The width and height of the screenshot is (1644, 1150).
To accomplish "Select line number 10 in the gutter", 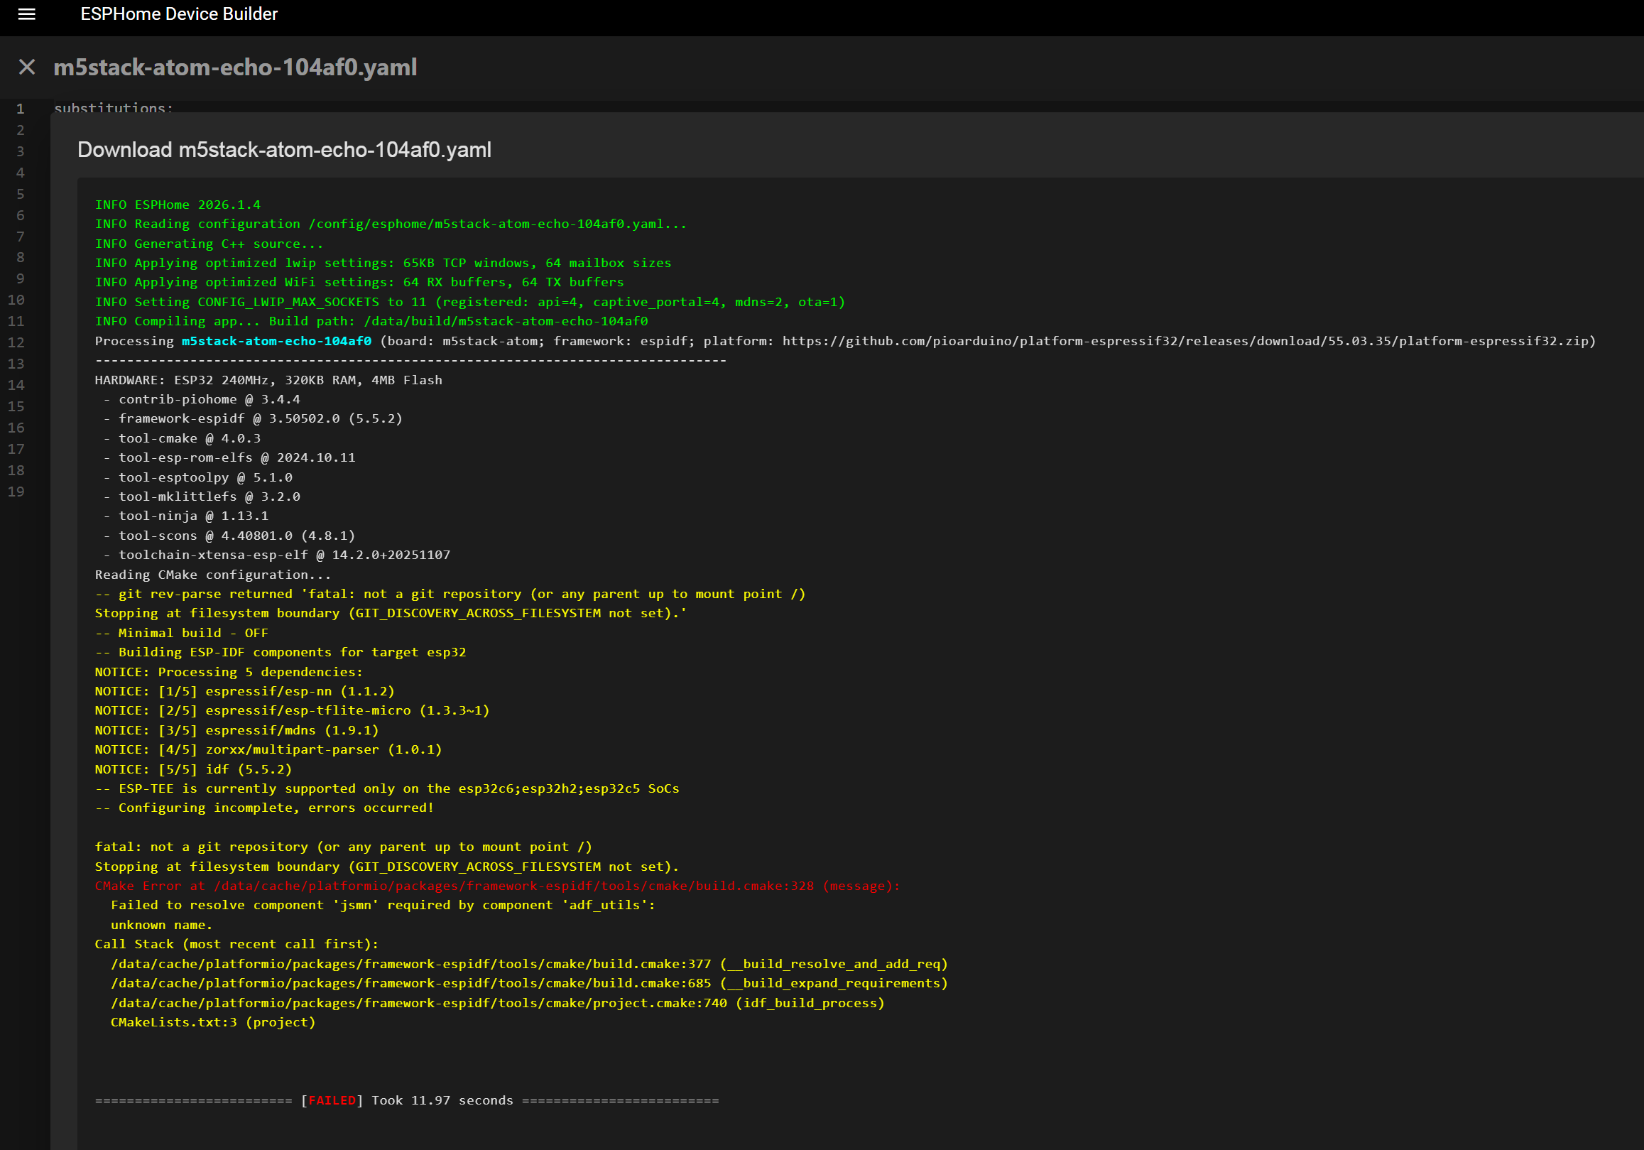I will [16, 300].
